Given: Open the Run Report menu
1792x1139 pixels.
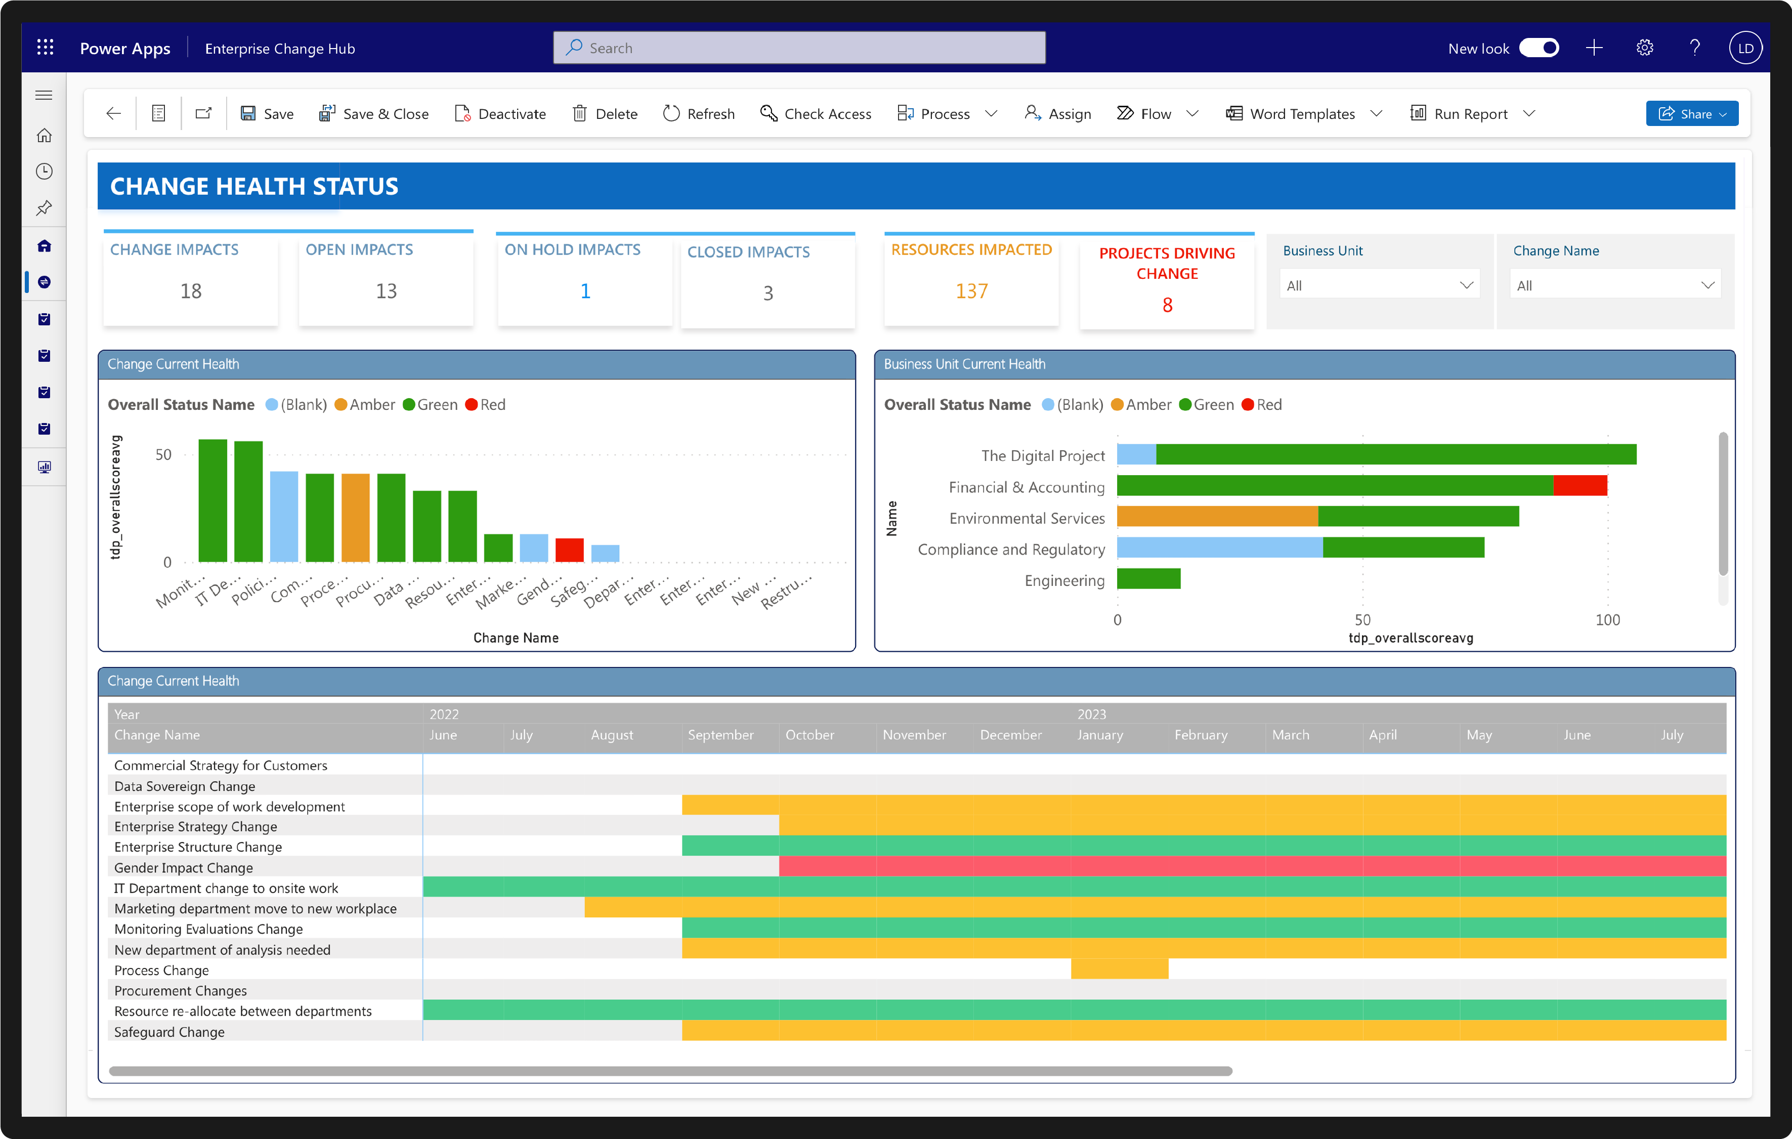Looking at the screenshot, I should (1471, 113).
